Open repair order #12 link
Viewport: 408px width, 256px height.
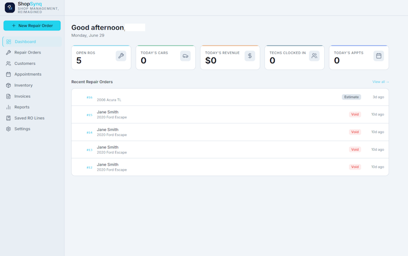click(89, 167)
